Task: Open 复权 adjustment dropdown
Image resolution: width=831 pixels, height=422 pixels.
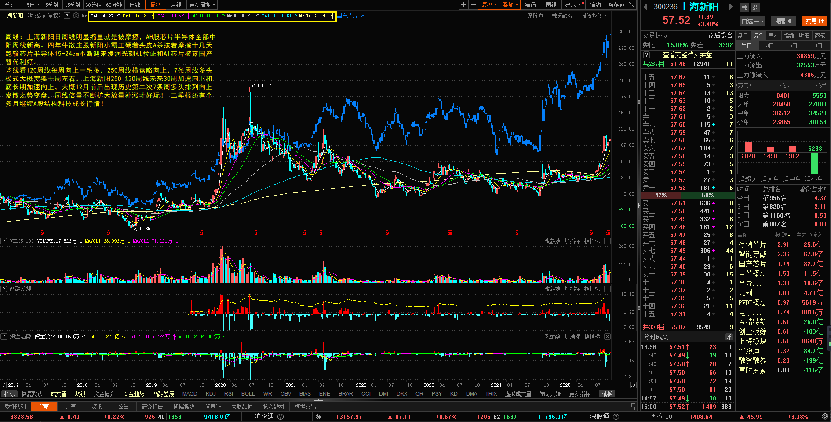Action: click(489, 5)
